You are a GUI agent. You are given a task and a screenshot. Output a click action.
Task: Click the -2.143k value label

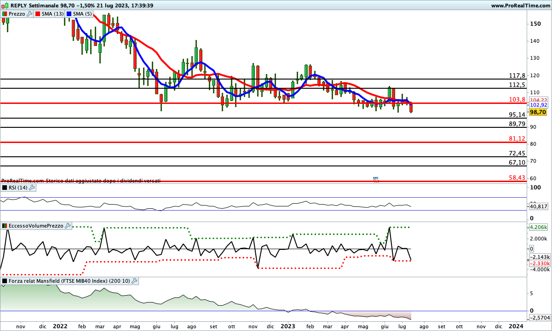tap(539, 257)
